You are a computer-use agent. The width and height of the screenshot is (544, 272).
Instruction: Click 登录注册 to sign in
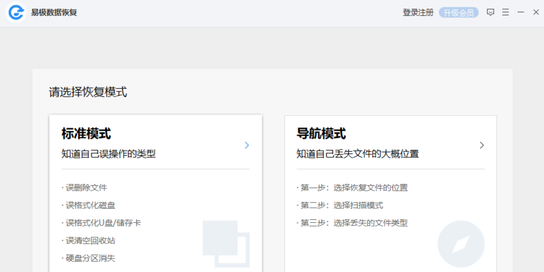418,13
